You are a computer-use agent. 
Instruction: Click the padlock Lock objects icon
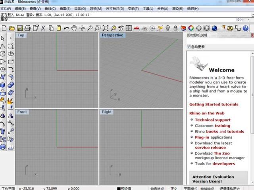(175, 28)
